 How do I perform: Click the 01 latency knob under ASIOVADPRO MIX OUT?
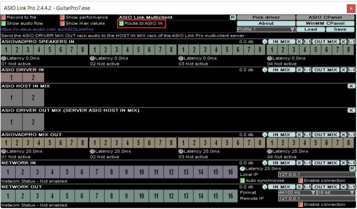(4, 151)
